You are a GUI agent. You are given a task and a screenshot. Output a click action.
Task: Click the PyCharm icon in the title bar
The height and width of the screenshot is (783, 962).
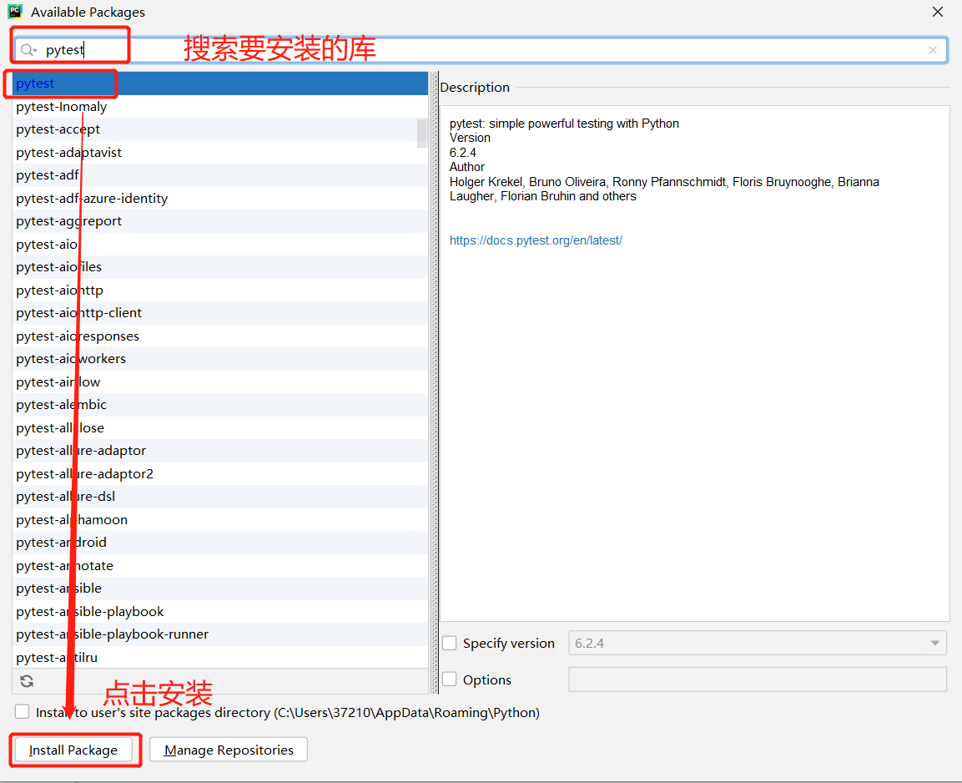(x=15, y=12)
